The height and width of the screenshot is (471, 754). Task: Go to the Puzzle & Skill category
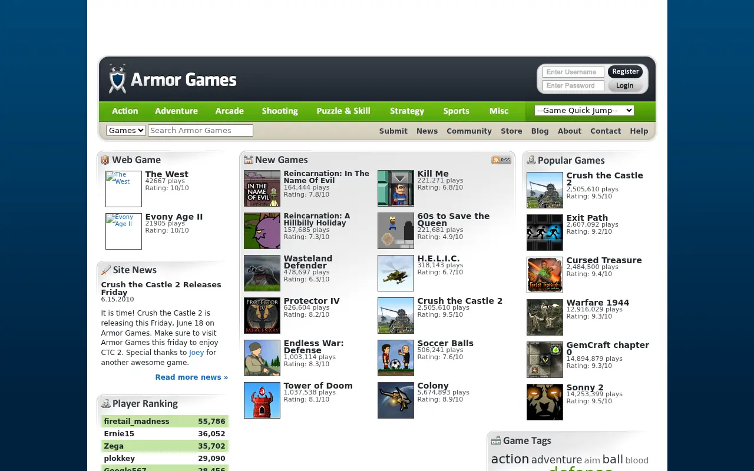(x=343, y=111)
